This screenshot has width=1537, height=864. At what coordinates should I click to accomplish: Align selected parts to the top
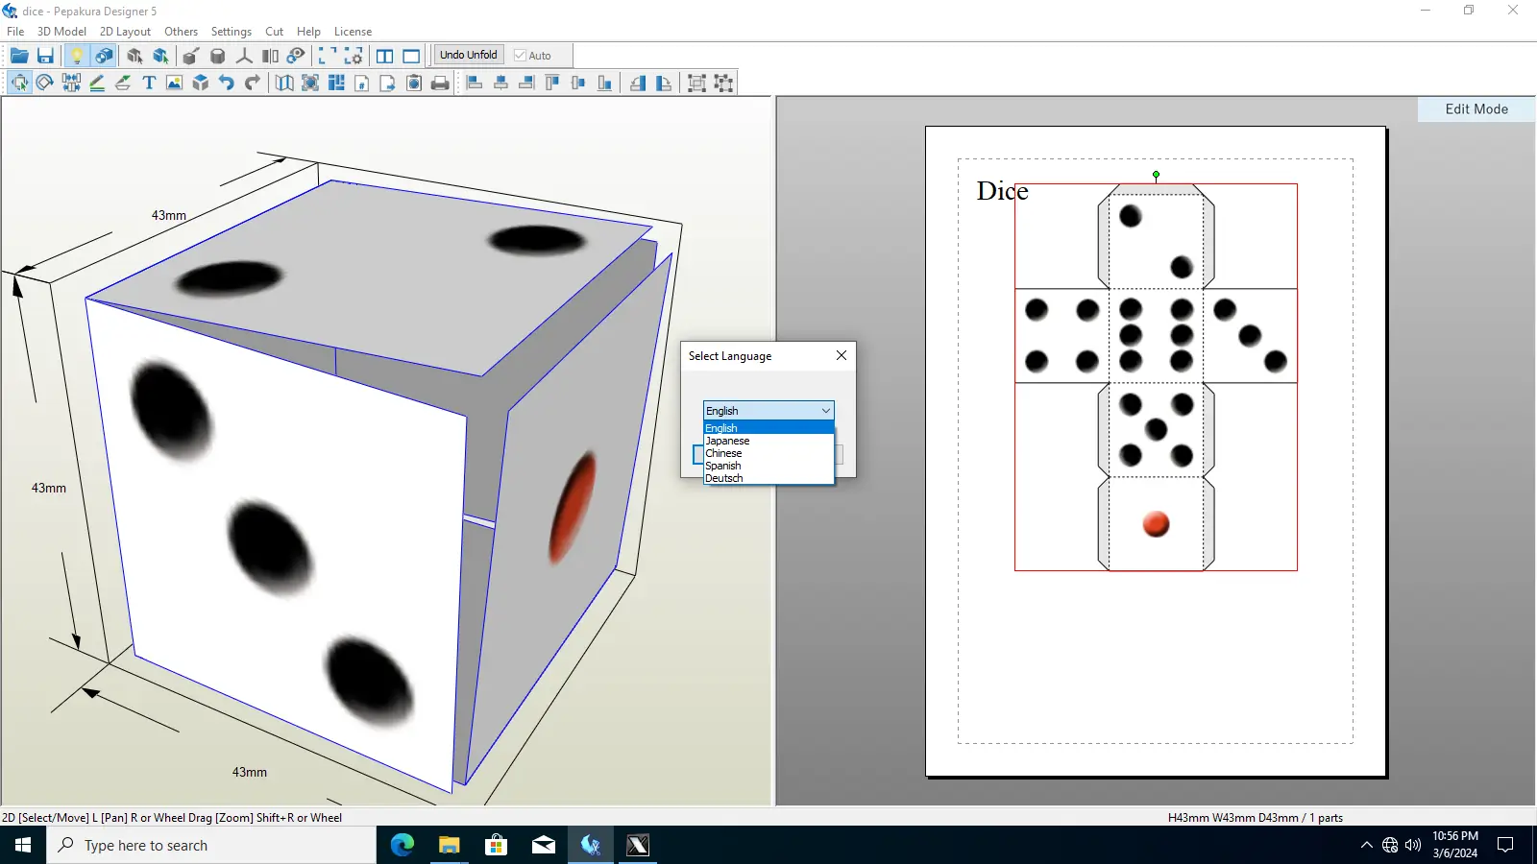552,83
